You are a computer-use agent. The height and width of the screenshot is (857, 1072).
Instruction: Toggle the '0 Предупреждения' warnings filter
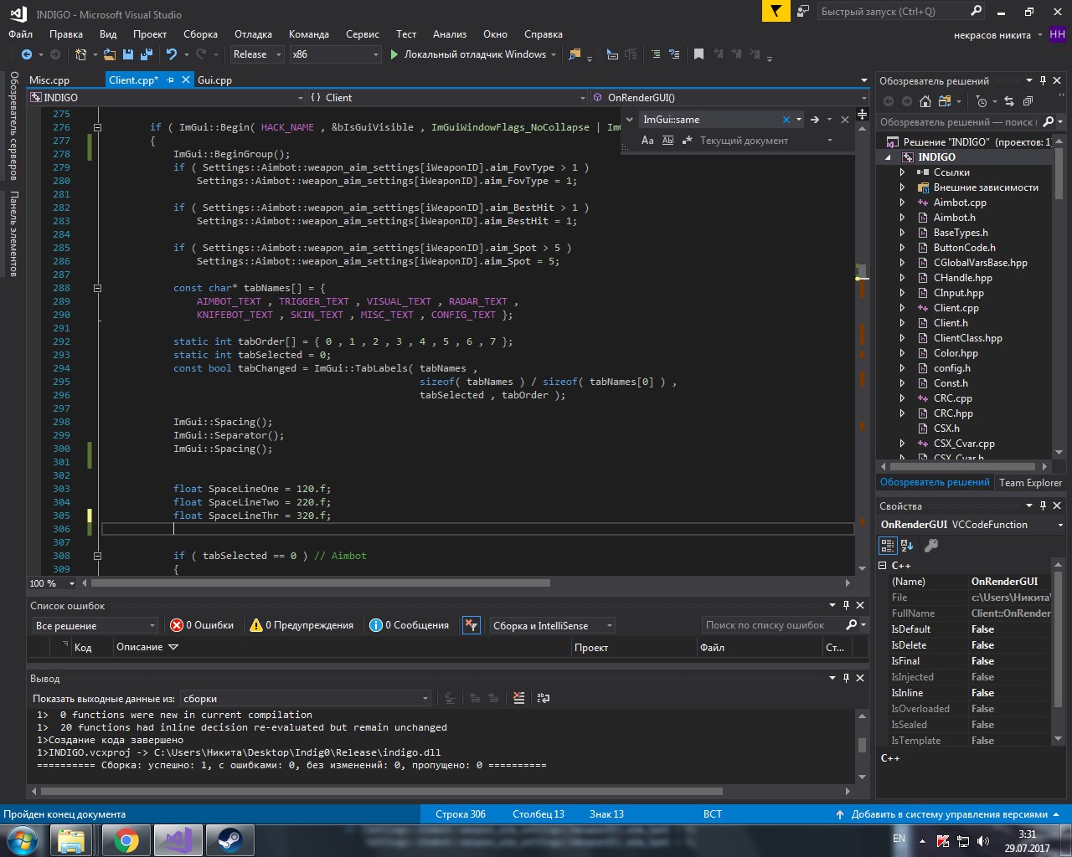301,625
